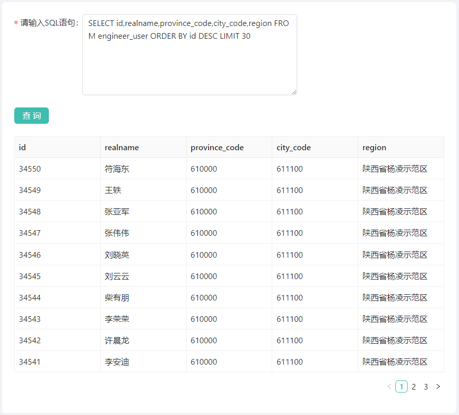Select page 1 in pagination
459x415 pixels.
(401, 386)
